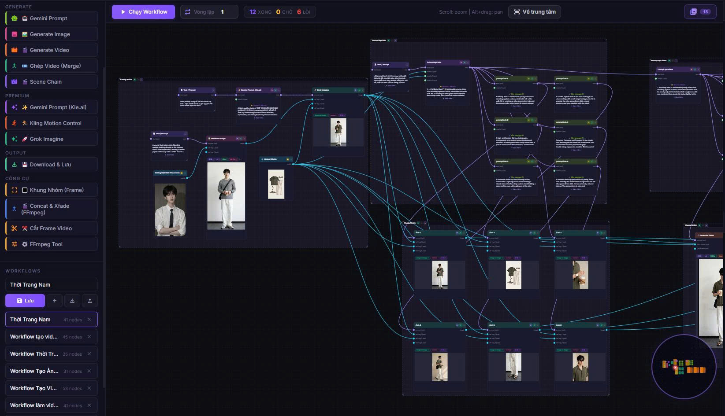The image size is (725, 416).
Task: Add a Generate Image node
Action: pos(52,34)
